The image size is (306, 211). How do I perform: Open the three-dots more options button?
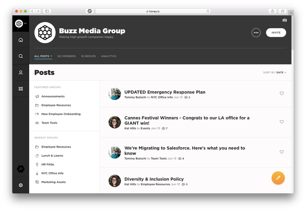256,33
